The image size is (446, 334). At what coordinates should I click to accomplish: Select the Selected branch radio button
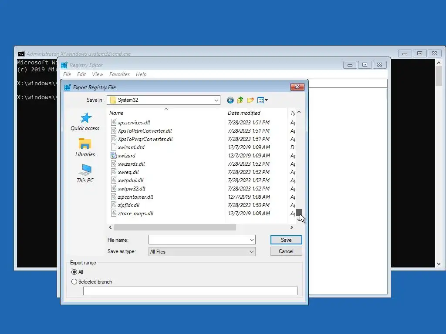click(74, 282)
